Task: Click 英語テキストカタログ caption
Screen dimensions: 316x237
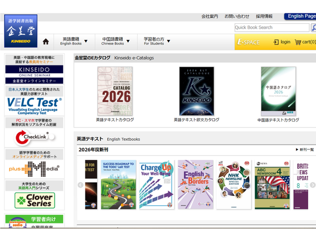Action: 115,120
